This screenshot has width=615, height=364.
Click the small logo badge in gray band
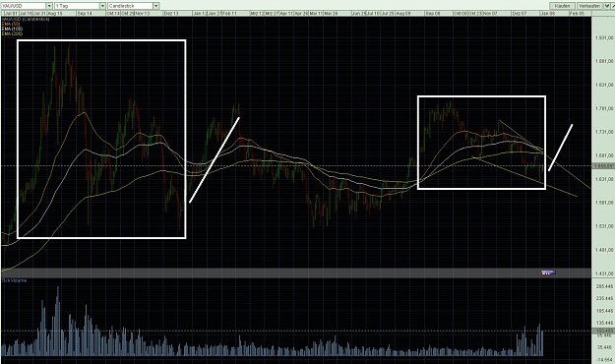point(548,273)
